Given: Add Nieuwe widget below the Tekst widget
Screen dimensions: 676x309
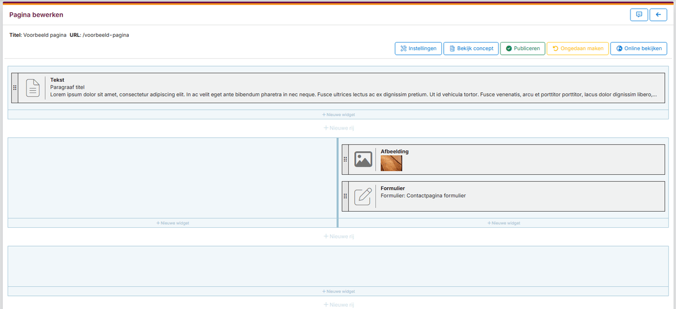Looking at the screenshot, I should pos(338,115).
